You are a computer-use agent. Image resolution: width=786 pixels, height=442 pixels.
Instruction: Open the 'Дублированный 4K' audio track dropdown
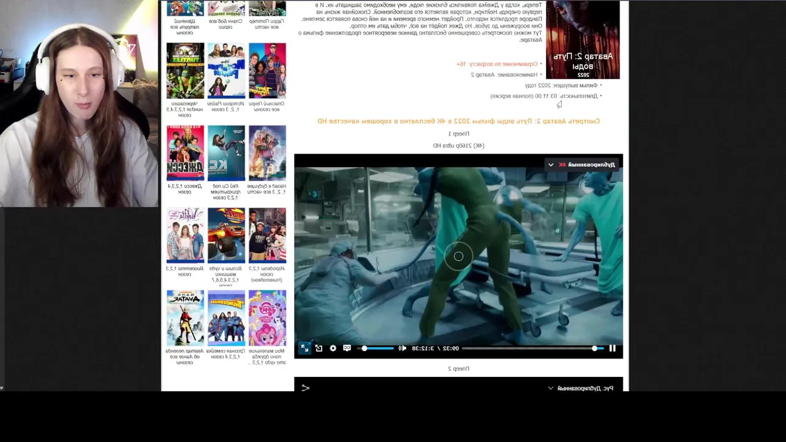click(x=581, y=165)
